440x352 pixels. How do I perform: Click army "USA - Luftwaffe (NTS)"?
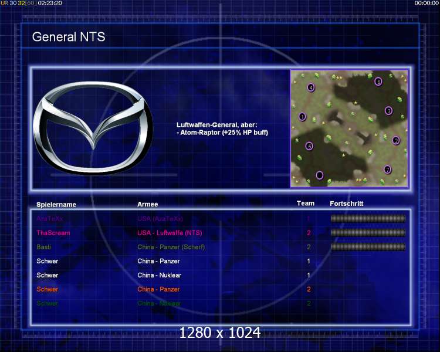click(x=170, y=233)
